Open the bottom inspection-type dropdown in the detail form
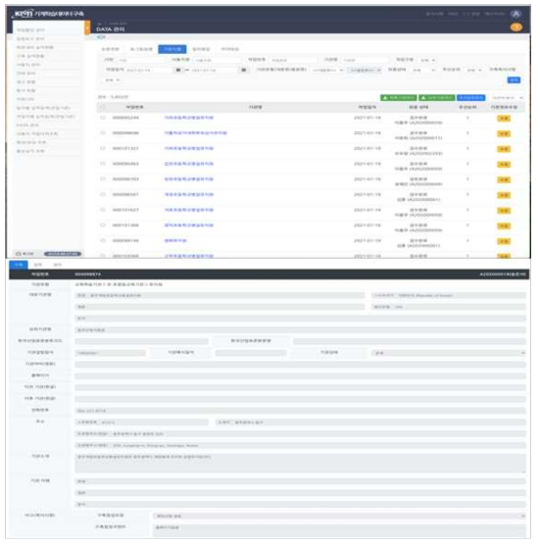 [x=339, y=517]
